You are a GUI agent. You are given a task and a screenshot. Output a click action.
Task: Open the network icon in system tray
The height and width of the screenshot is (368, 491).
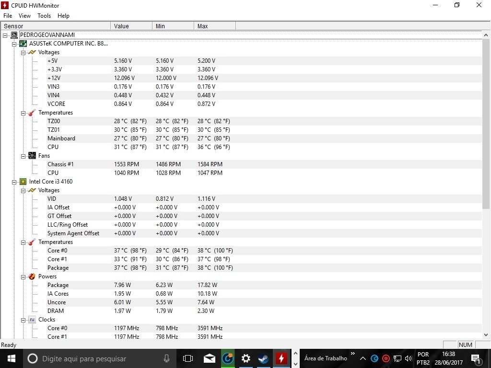pyautogui.click(x=397, y=358)
